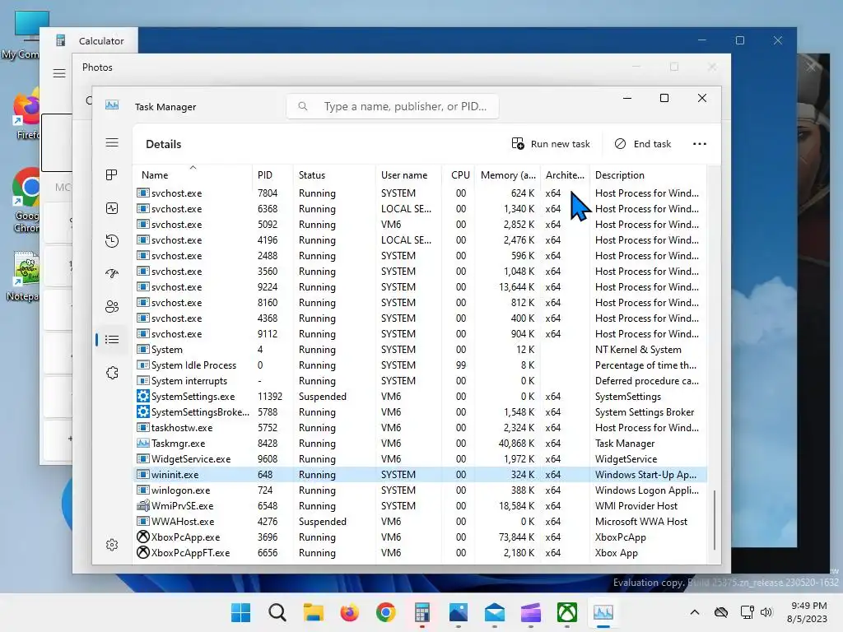
Task: Select the System Idle Process row
Action: click(420, 365)
